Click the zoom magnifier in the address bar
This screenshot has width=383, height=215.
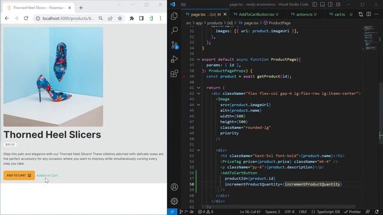pyautogui.click(x=101, y=19)
